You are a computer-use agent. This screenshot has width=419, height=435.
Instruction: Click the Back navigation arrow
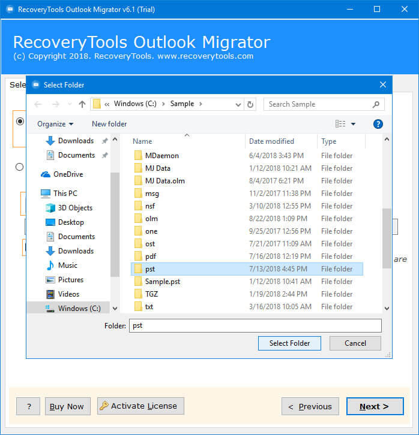click(x=38, y=104)
